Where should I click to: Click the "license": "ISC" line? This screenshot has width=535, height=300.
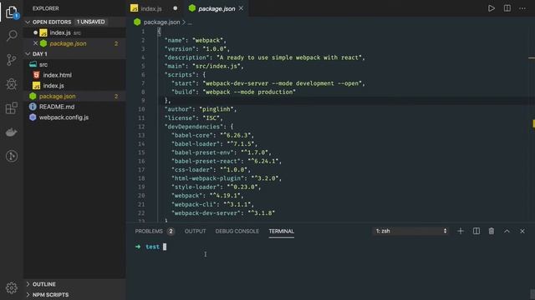point(194,118)
